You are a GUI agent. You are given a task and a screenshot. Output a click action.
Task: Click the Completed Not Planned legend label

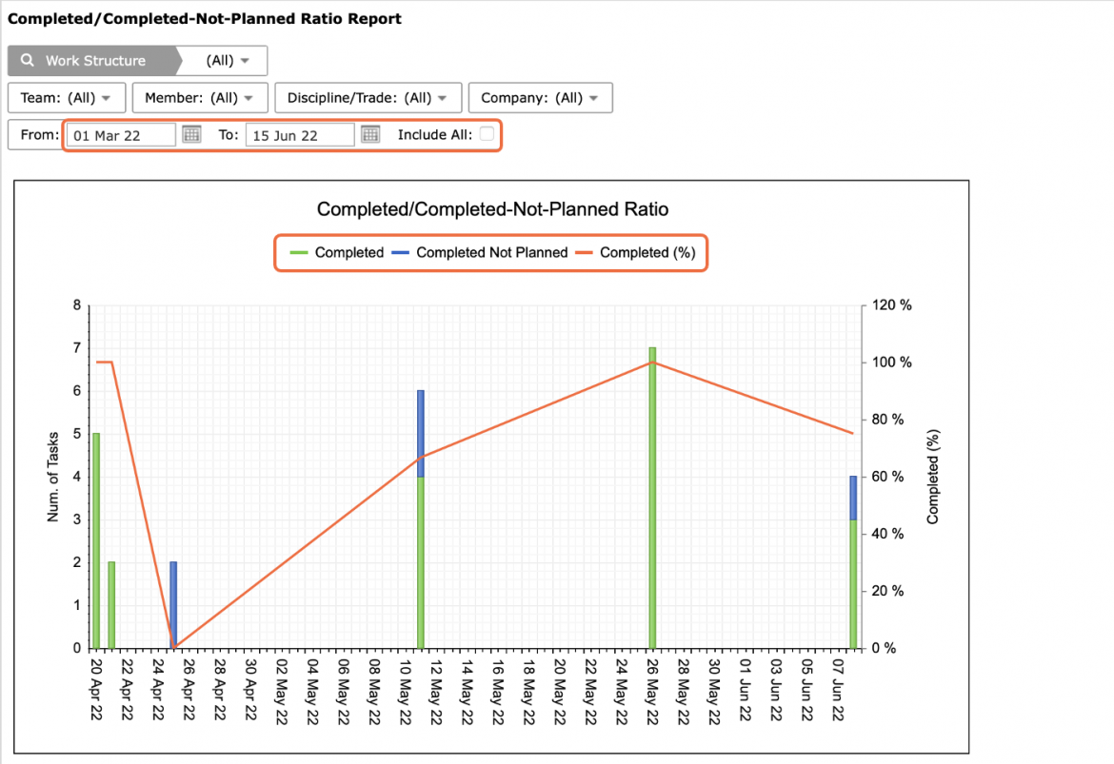[x=491, y=253]
